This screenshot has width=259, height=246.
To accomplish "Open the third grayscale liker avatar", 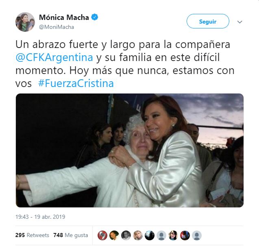I will click(126, 235).
